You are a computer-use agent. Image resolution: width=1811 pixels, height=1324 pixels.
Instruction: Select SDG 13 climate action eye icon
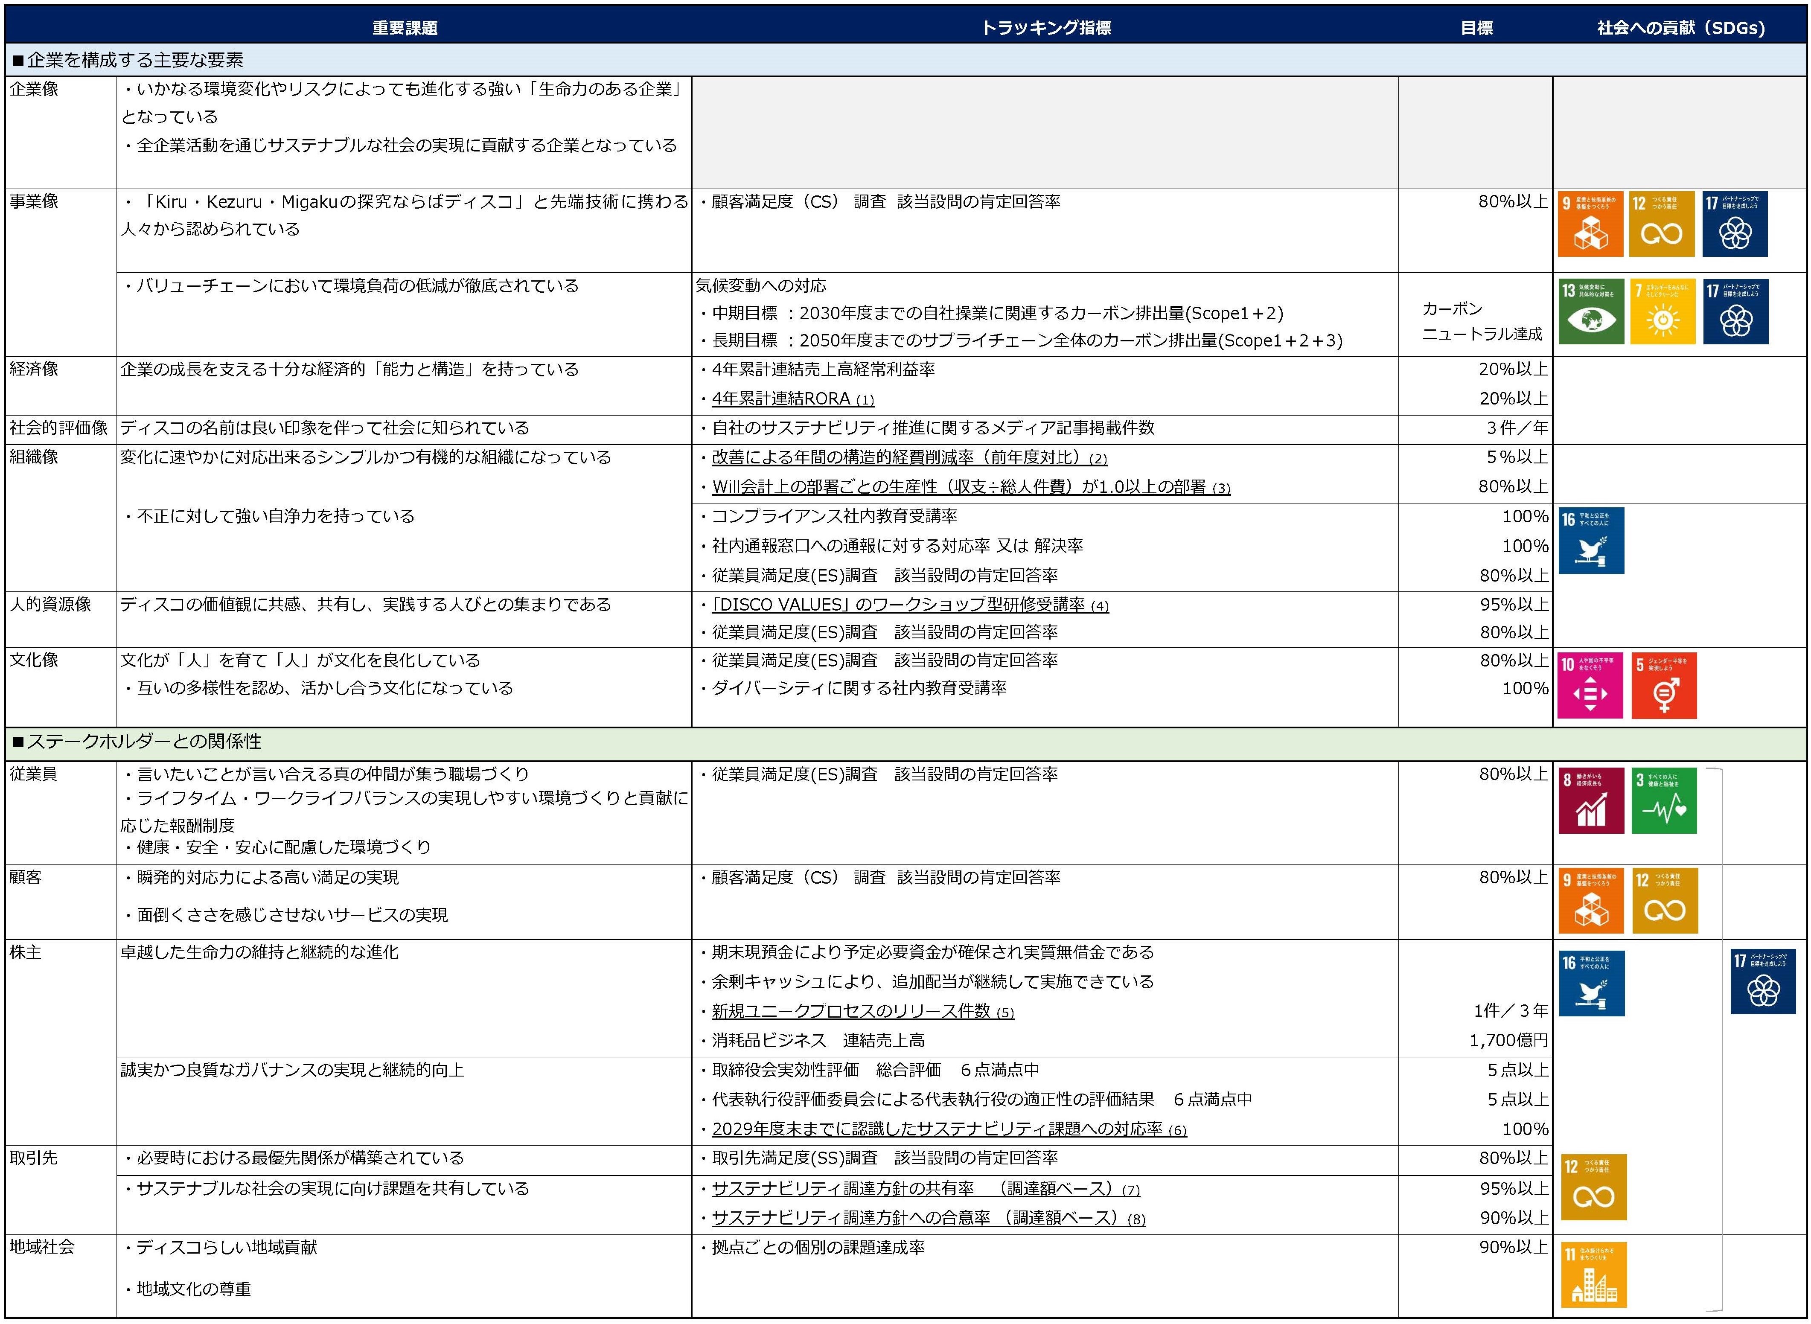coord(1591,312)
